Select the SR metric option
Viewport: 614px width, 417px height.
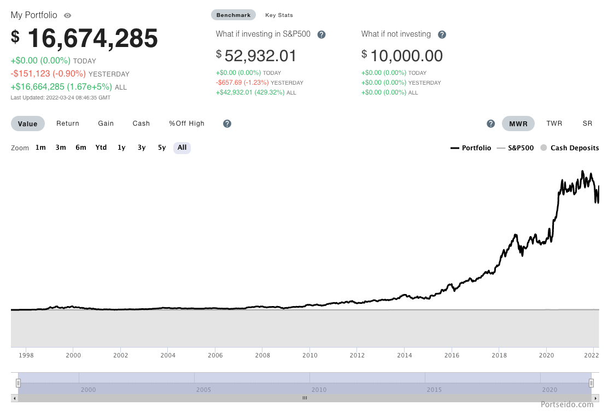click(587, 124)
